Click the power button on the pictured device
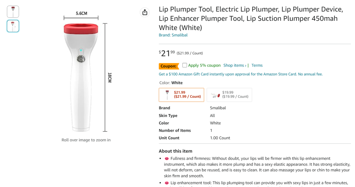The width and height of the screenshot is (355, 187). click(81, 59)
